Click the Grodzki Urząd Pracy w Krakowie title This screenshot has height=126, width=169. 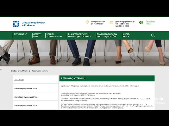pyautogui.click(x=33, y=24)
